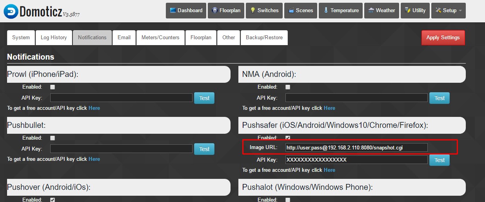The width and height of the screenshot is (485, 202).
Task: Switch to the Log History tab
Action: pyautogui.click(x=54, y=38)
